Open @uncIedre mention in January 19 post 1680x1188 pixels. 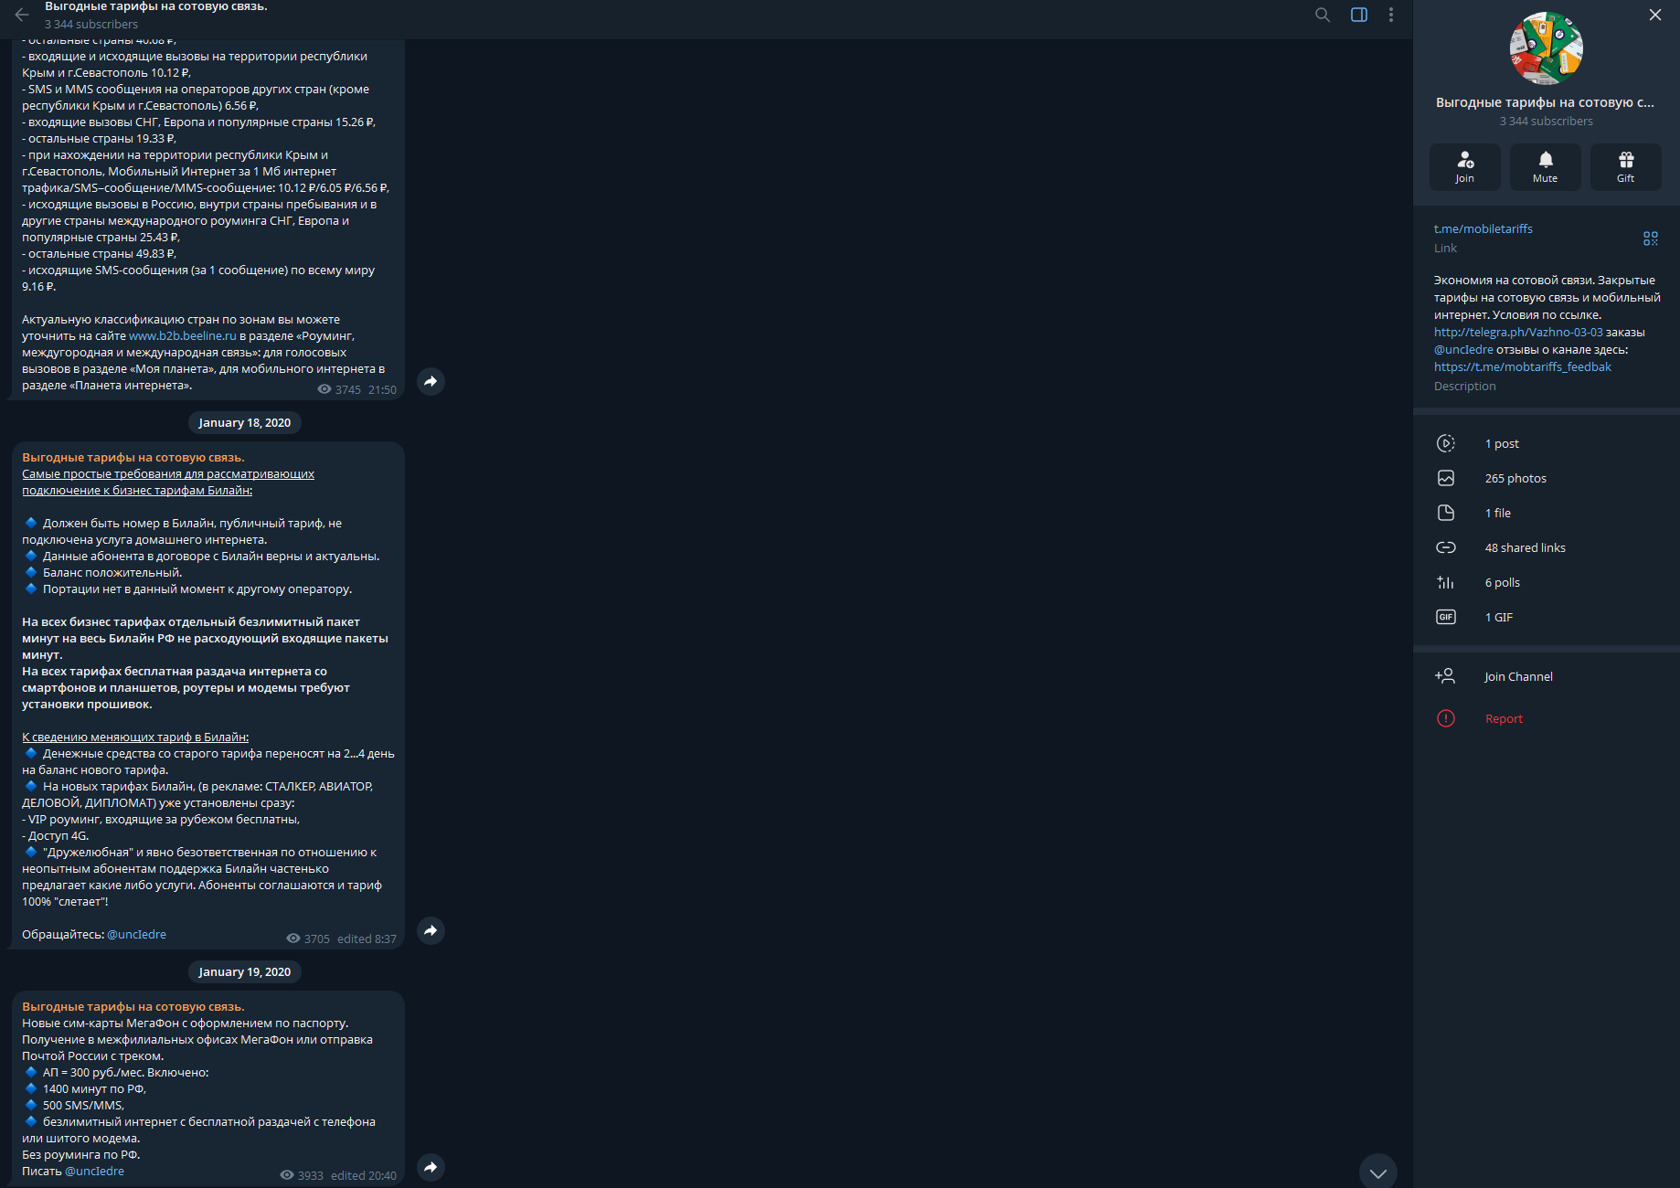95,1171
